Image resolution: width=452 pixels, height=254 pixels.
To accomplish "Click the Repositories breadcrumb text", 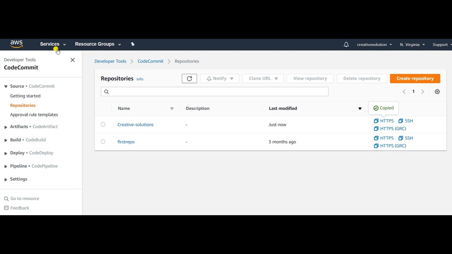I will [187, 61].
